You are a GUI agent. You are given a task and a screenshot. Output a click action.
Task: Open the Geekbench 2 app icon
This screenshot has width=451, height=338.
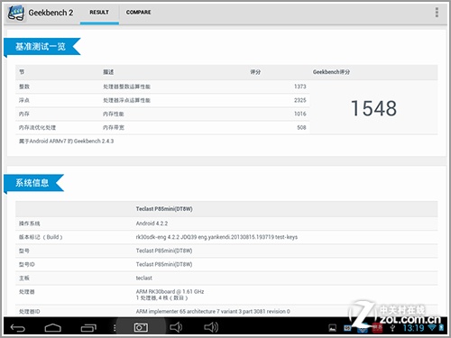pos(16,13)
